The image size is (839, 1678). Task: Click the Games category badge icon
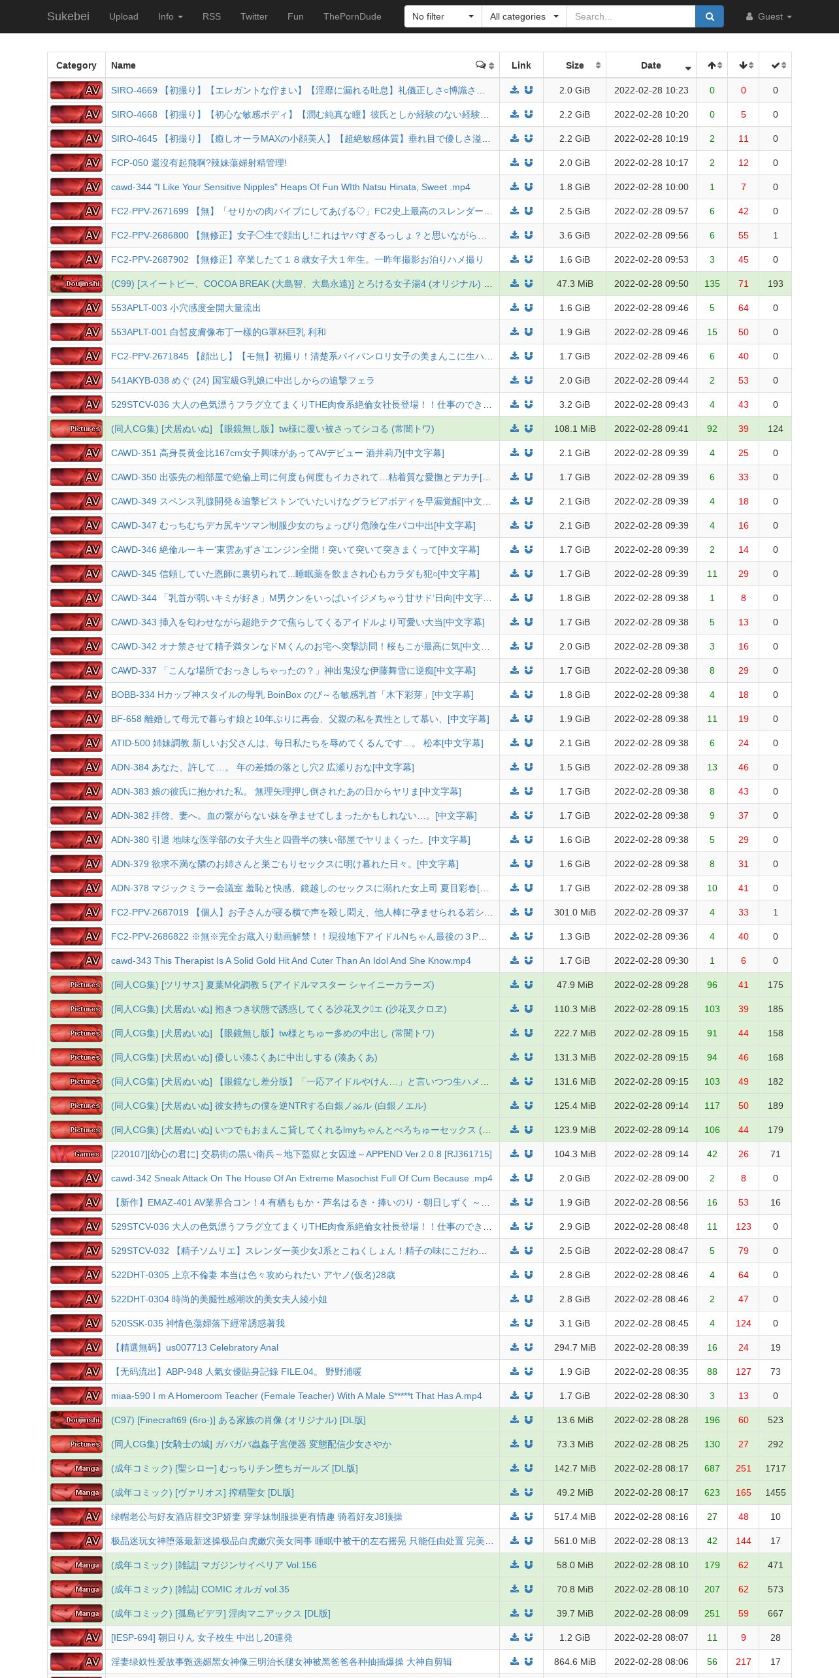pos(76,1154)
